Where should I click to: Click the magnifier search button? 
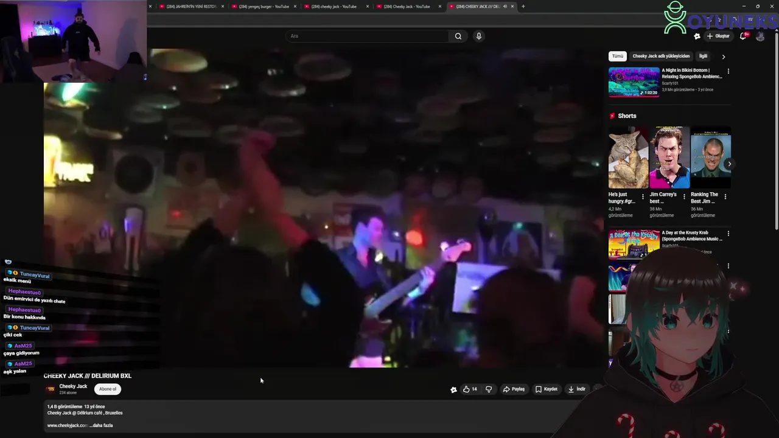(458, 36)
